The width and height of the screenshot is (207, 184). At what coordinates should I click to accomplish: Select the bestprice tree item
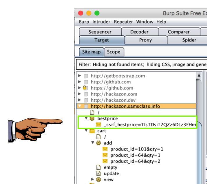(108, 118)
